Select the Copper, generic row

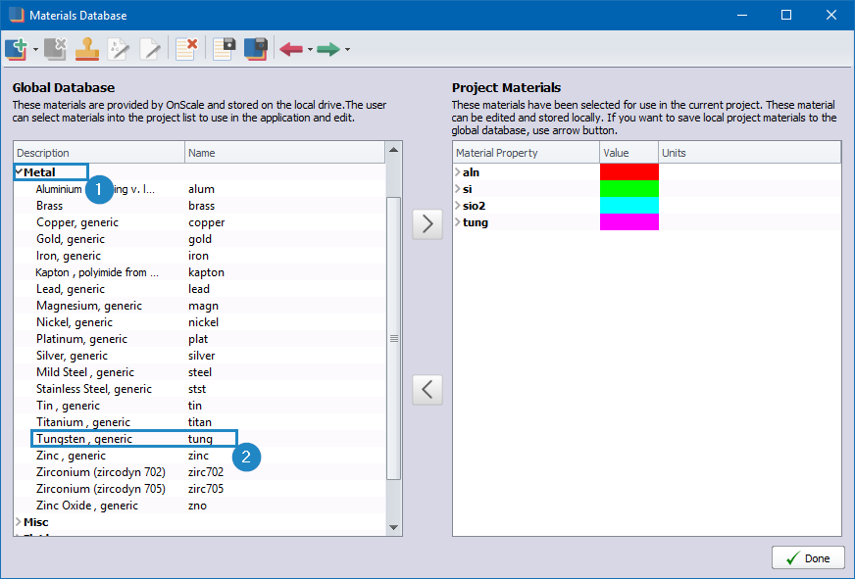click(x=200, y=222)
